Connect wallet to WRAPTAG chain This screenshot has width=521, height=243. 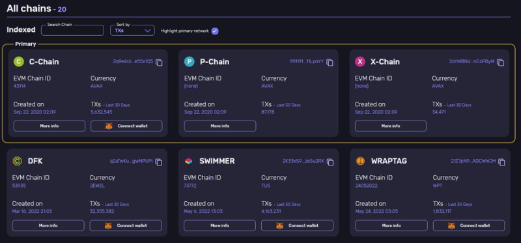coord(469,225)
